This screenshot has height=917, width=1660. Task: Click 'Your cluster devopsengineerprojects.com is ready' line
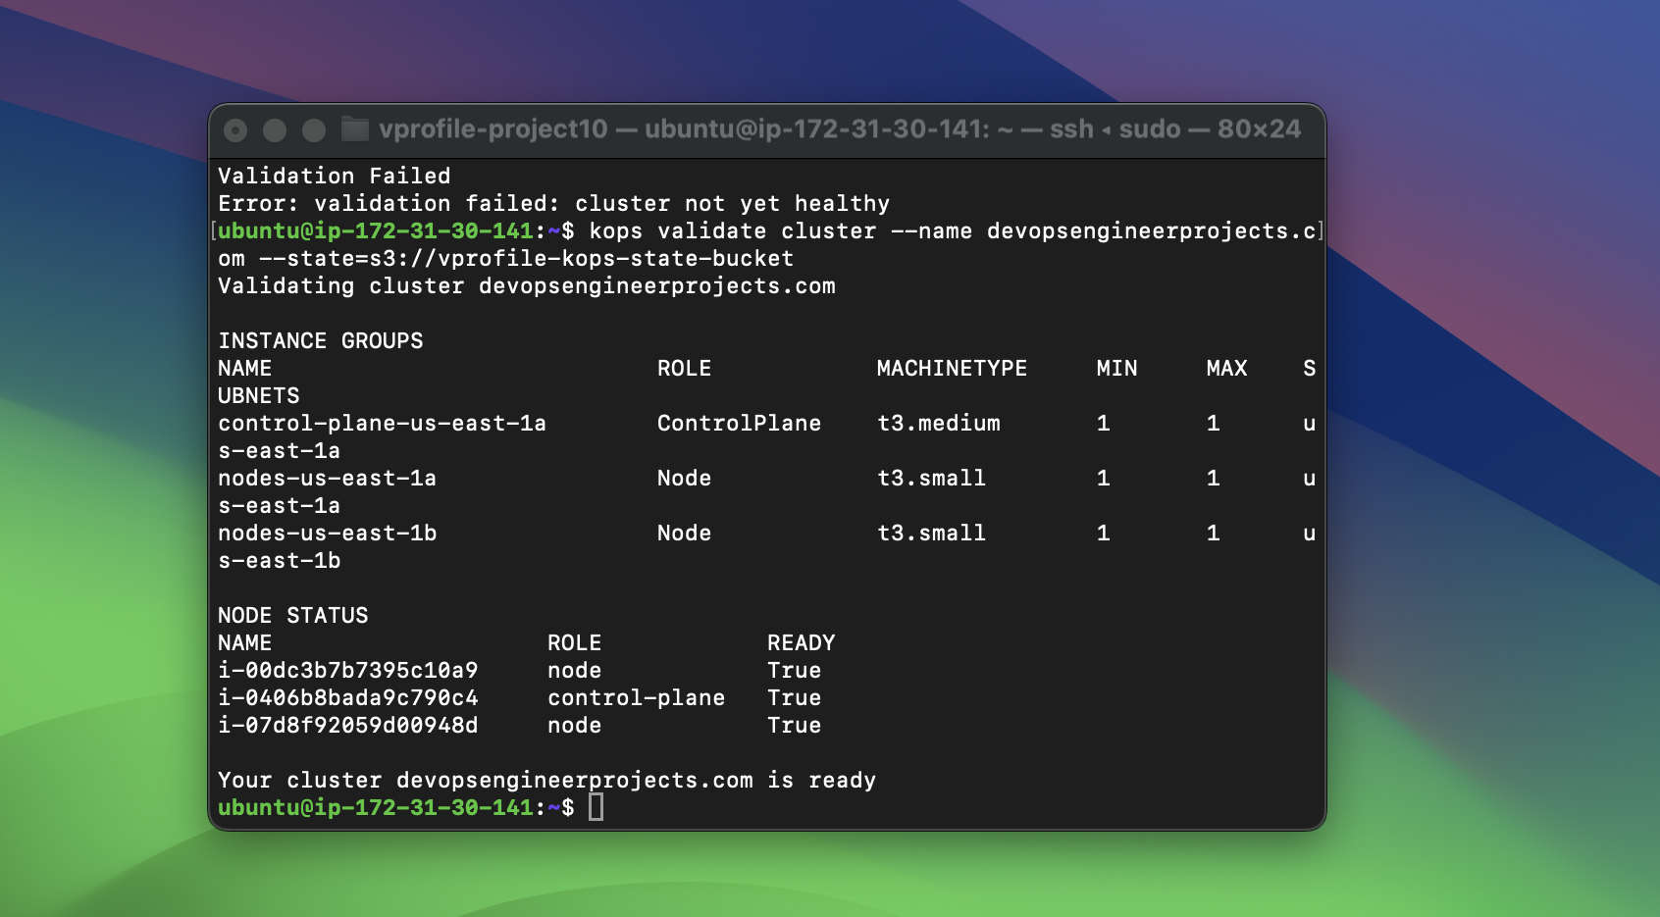click(x=547, y=780)
